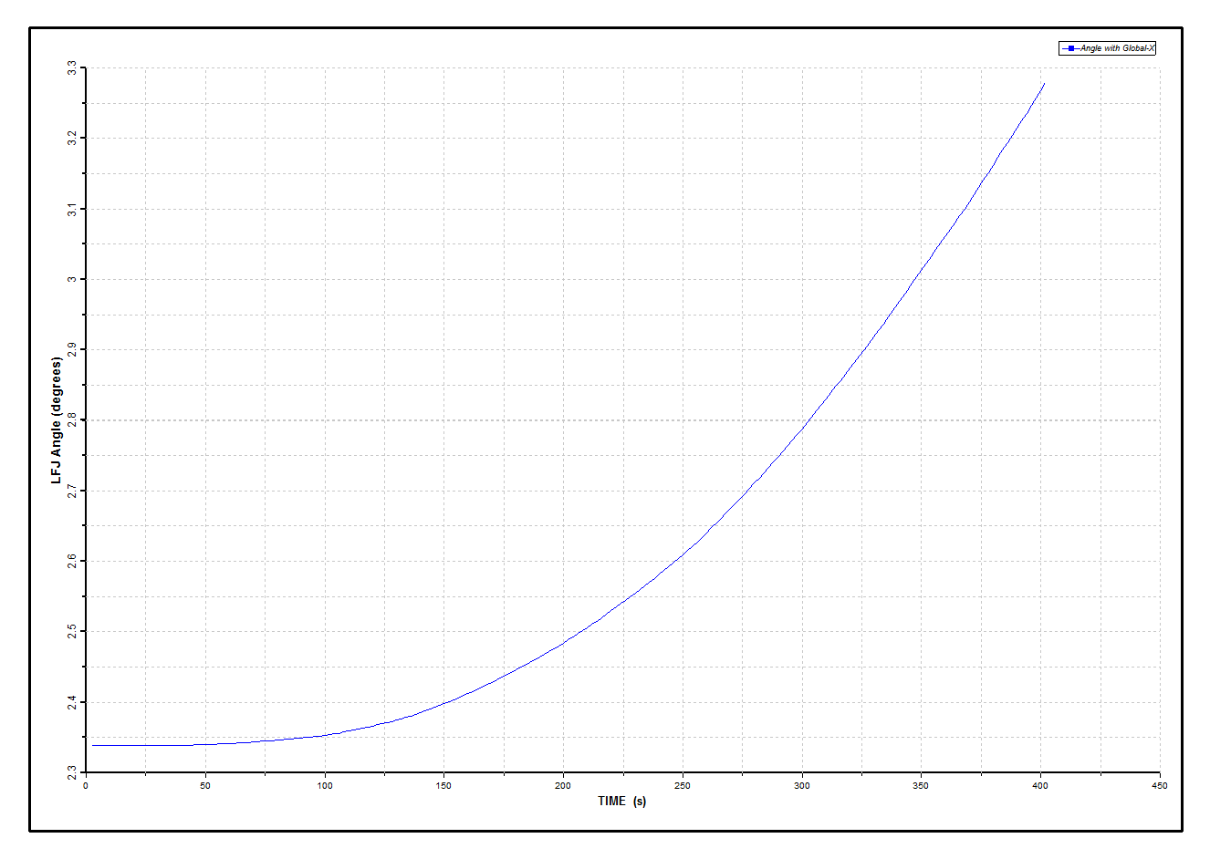The image size is (1210, 859).
Task: Click the y-axis tick label 2.7
Action: point(71,491)
